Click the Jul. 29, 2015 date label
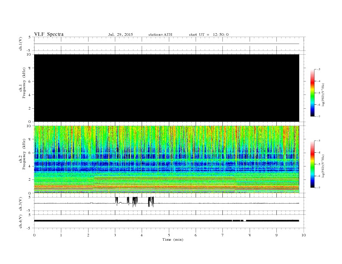Image resolution: width=342 pixels, height=264 pixels. [x=120, y=35]
